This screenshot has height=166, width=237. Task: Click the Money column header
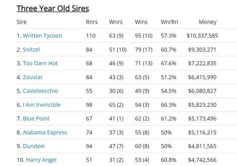coord(207,22)
